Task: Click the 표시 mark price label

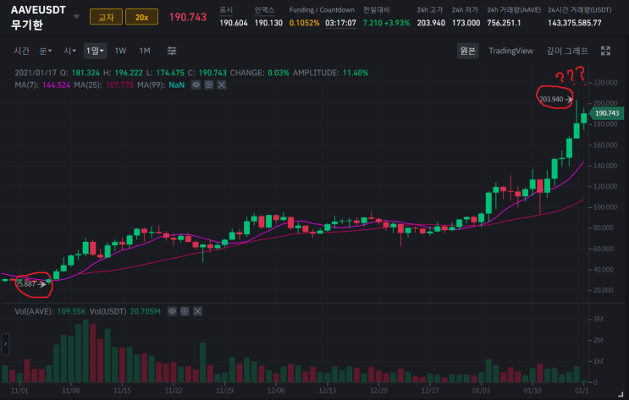Action: [x=226, y=10]
